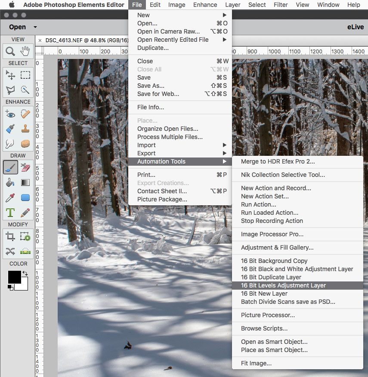The image size is (368, 377).
Task: Open the Enhance menu
Action: (x=205, y=5)
